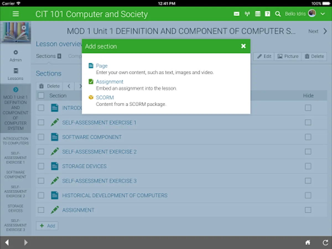Viewport: 332px width, 249px height.
Task: Open Lessons in the sidebar
Action: click(15, 74)
